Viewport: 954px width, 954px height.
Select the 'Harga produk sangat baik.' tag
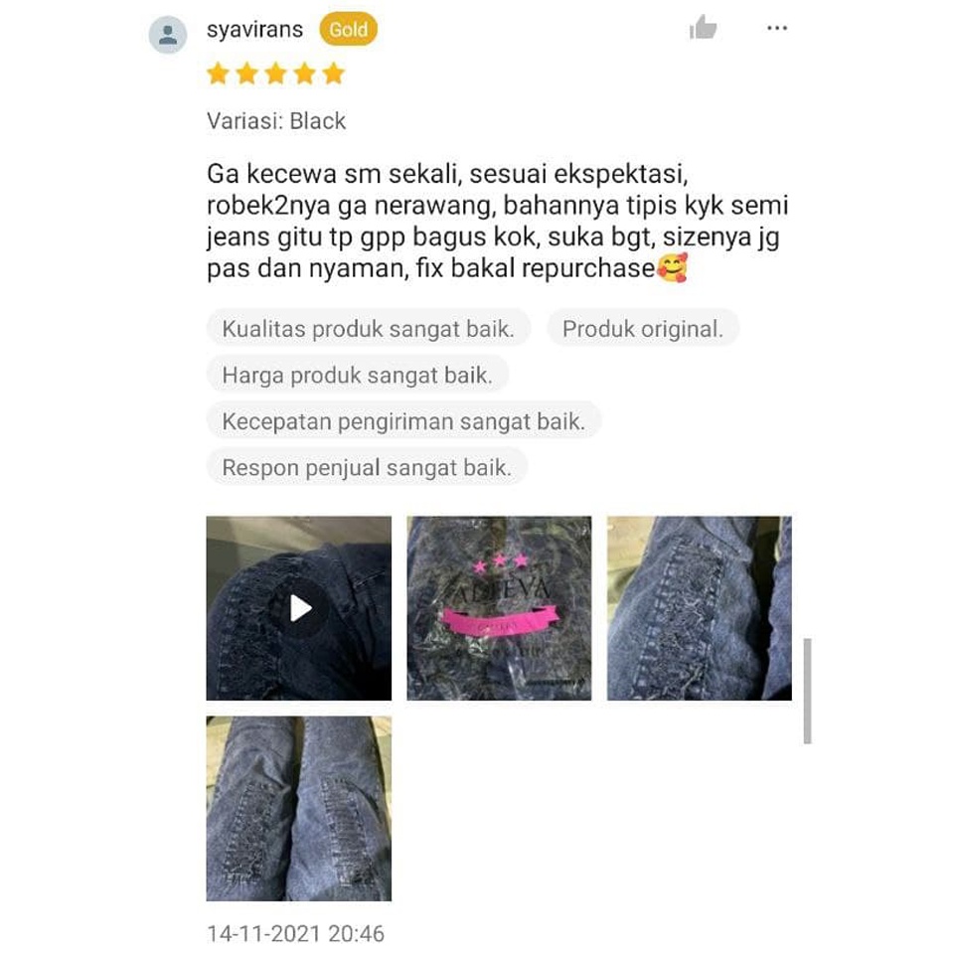pyautogui.click(x=357, y=375)
